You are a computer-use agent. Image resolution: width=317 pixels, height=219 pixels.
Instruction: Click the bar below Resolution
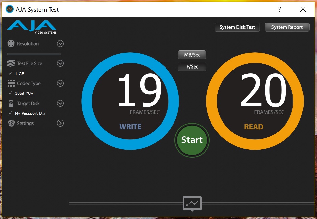click(34, 54)
